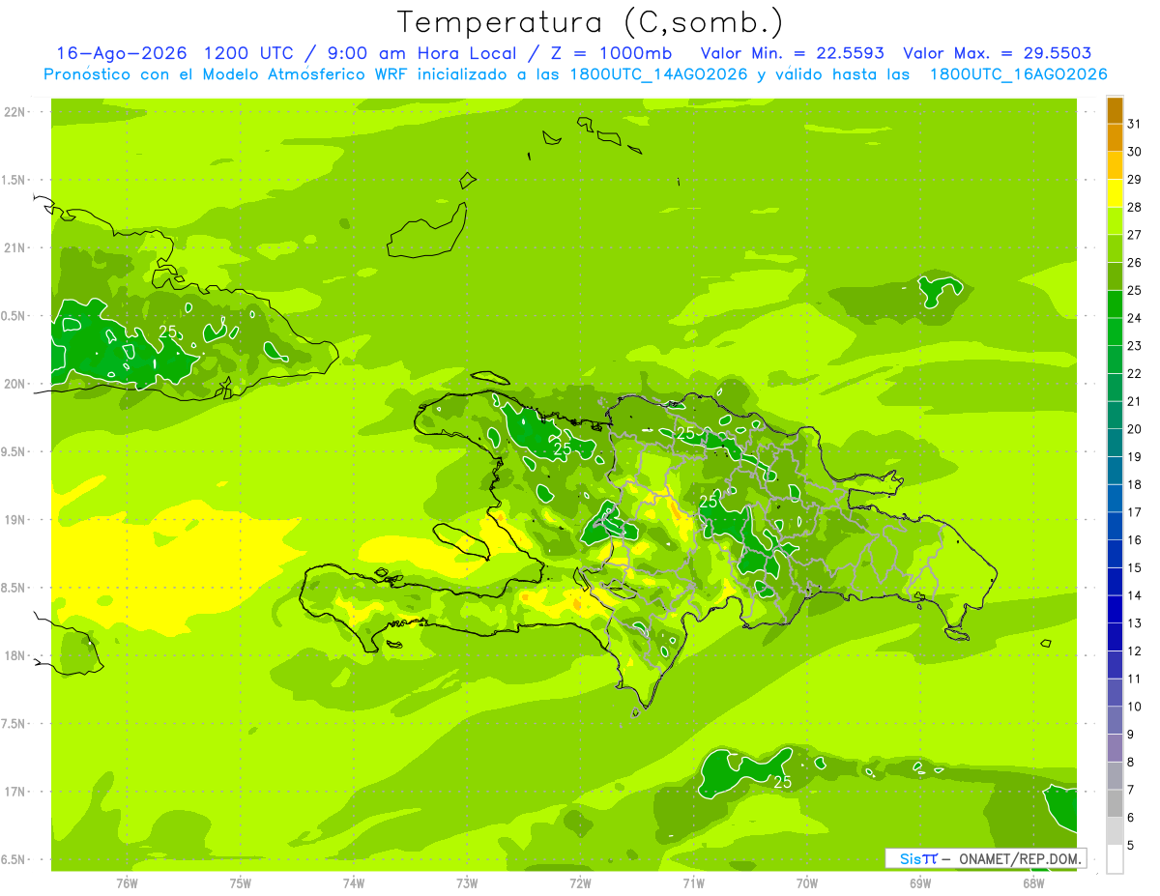
Task: Click 'Valor Max. = 29.5503' text
Action: coord(998,53)
